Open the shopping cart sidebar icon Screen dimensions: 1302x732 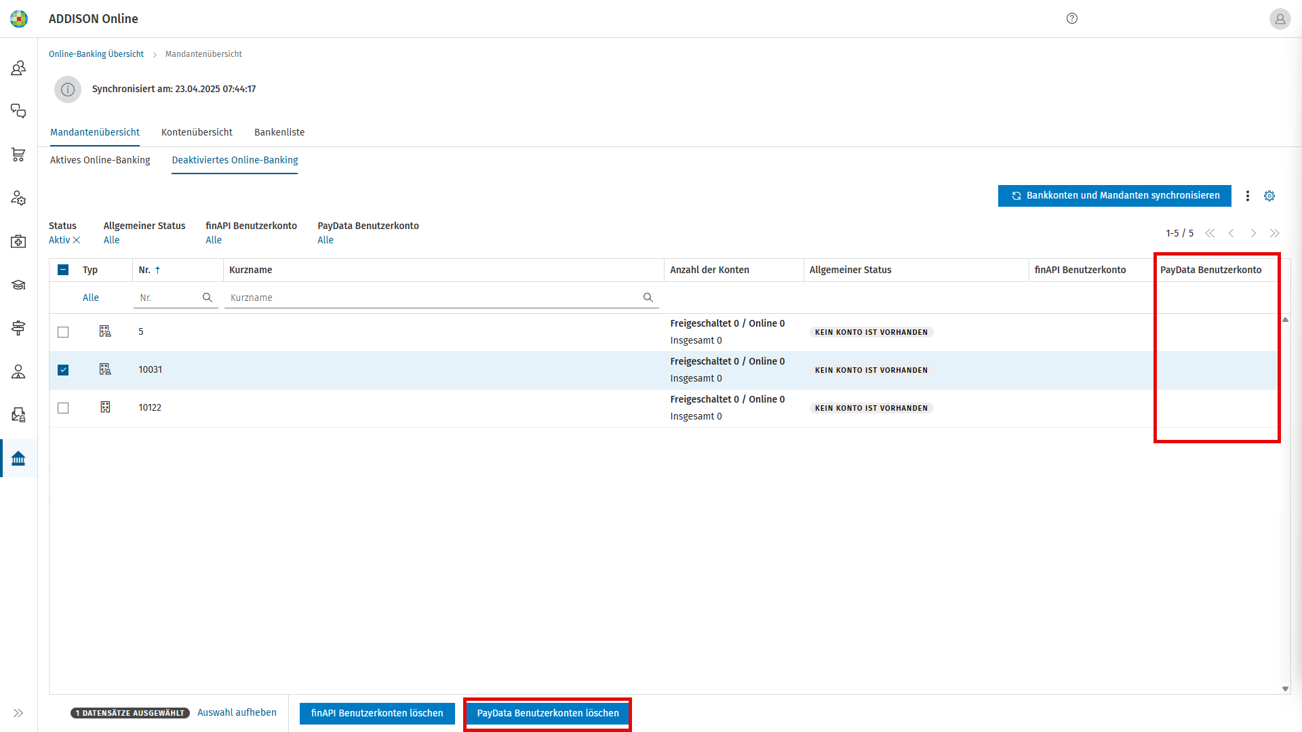point(18,155)
